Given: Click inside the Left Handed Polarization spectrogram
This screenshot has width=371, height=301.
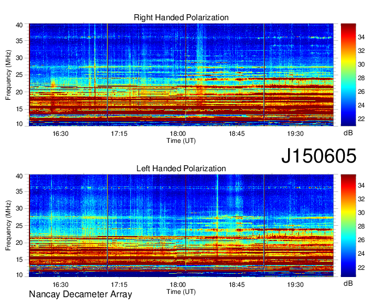Looking at the screenshot, I should click(181, 226).
